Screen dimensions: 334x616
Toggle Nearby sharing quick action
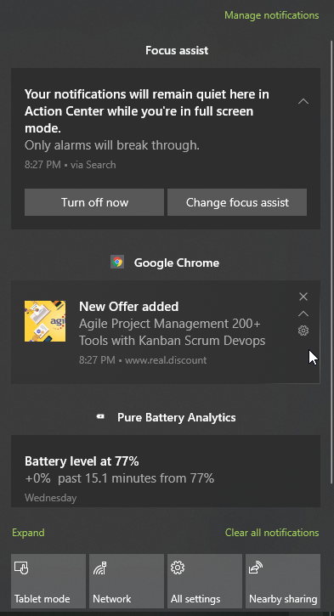pos(283,581)
